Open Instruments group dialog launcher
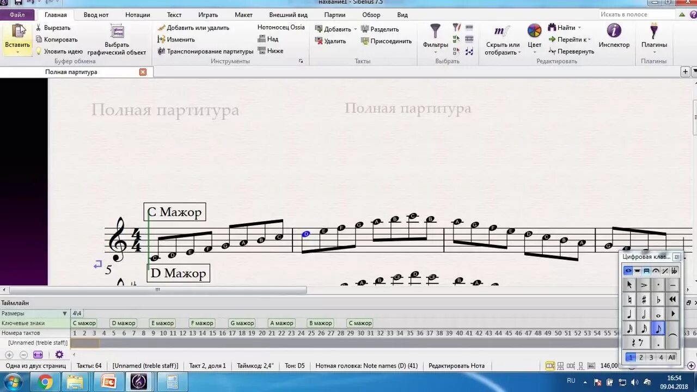 [x=301, y=62]
